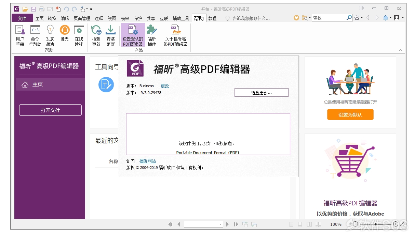Viewport: 414px width, 235px height.
Task: Switch to the Protect (保护) tab
Action: point(138,18)
